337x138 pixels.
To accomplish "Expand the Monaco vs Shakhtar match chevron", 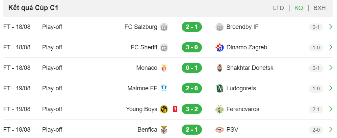I will pos(331,68).
